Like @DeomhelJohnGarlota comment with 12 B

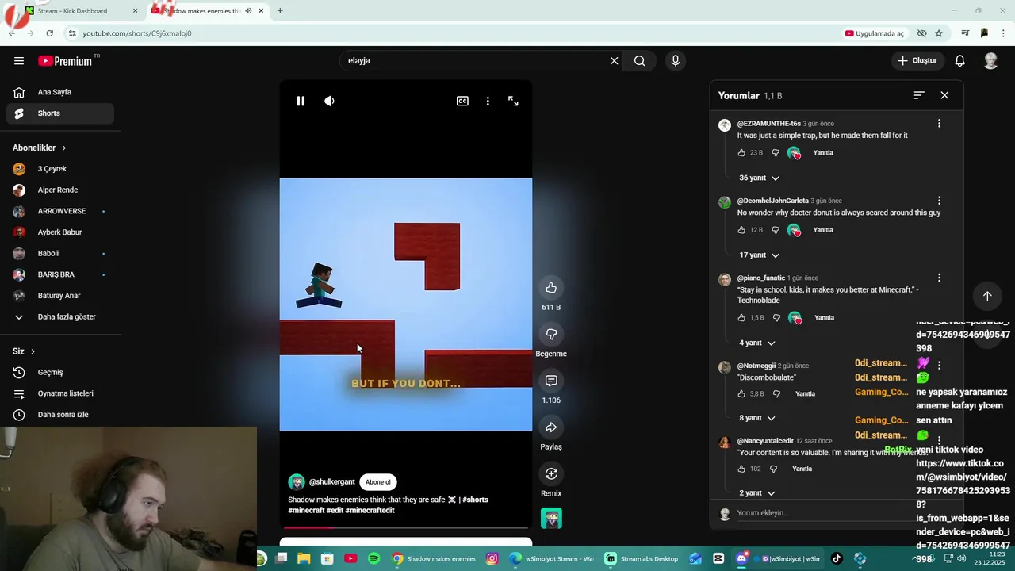point(741,230)
